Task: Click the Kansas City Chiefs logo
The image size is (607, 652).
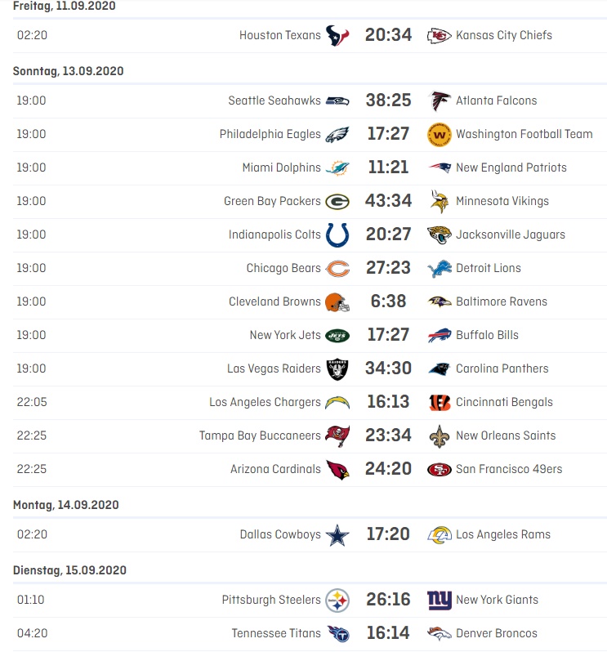Action: [440, 35]
